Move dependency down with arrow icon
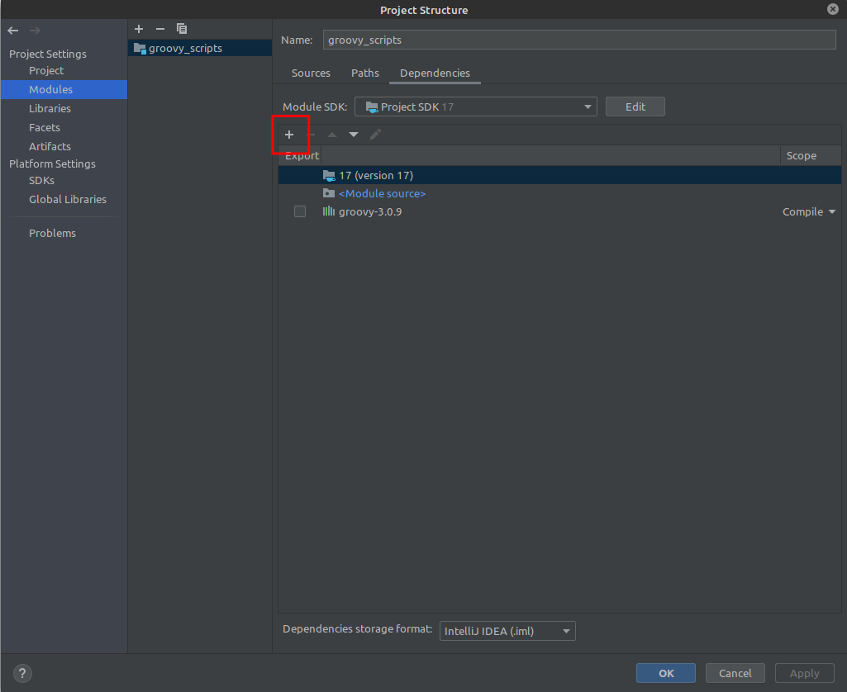This screenshot has width=847, height=692. pyautogui.click(x=354, y=135)
